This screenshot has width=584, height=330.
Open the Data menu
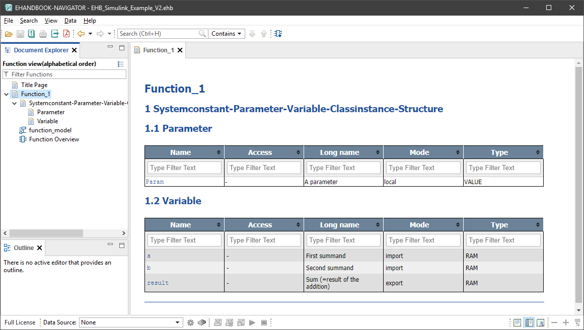[x=70, y=21]
